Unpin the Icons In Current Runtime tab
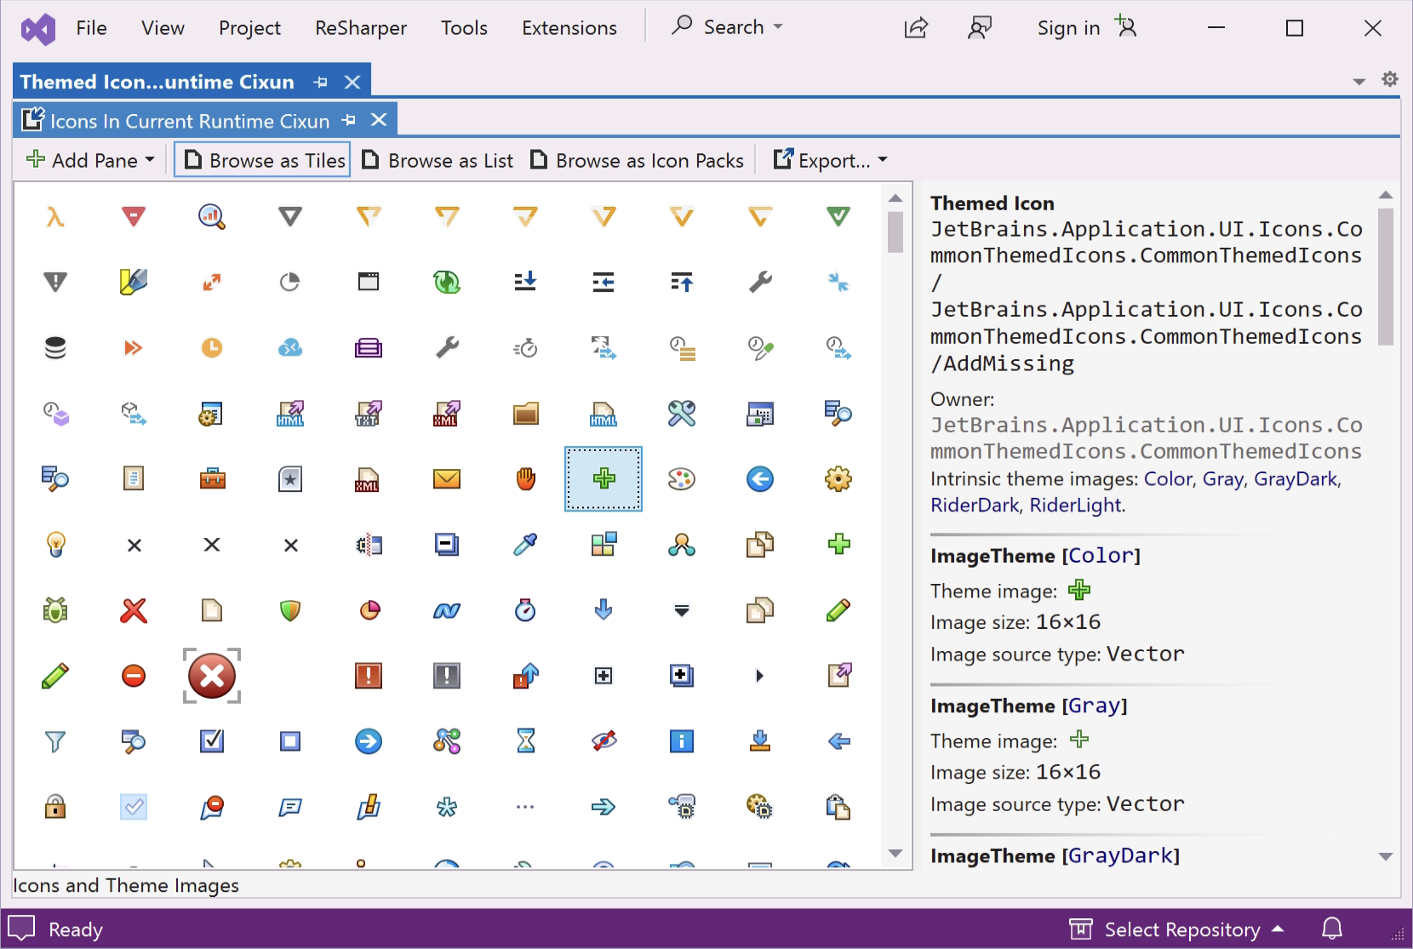Screen dimensions: 1413x949 348,120
